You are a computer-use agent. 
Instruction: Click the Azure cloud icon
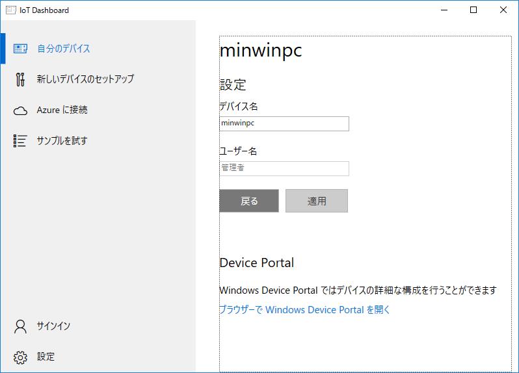pos(20,110)
